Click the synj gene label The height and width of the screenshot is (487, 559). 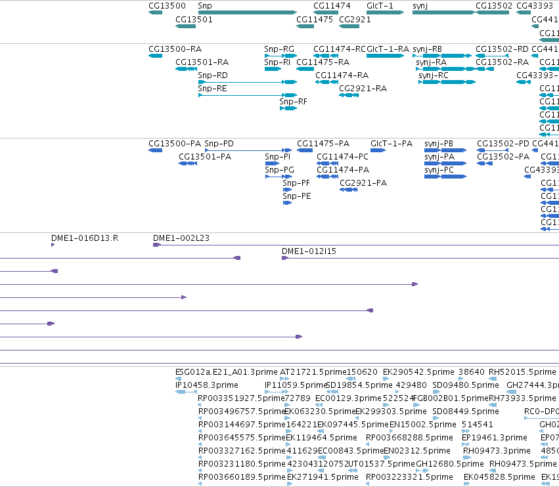[x=420, y=6]
